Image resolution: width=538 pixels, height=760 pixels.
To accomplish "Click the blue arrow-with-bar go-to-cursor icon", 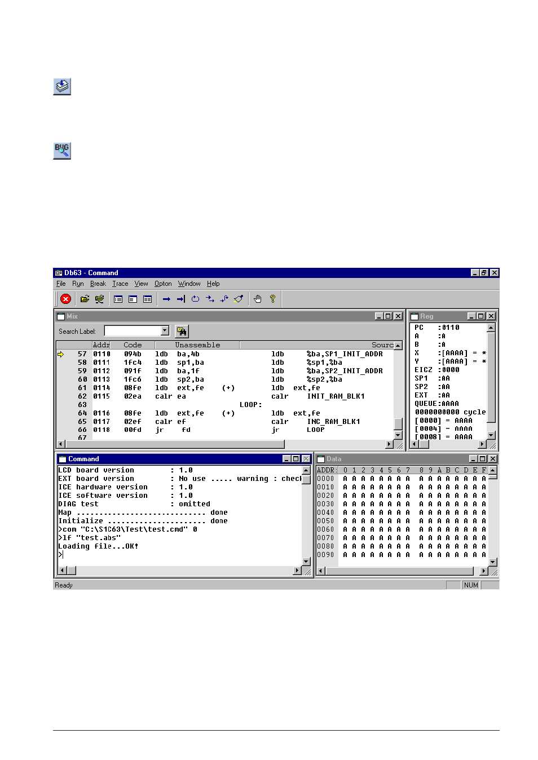I will pos(181,299).
